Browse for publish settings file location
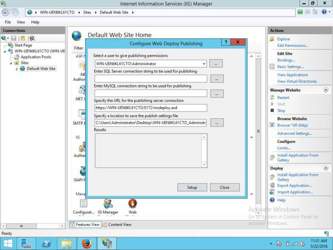 [x=217, y=123]
